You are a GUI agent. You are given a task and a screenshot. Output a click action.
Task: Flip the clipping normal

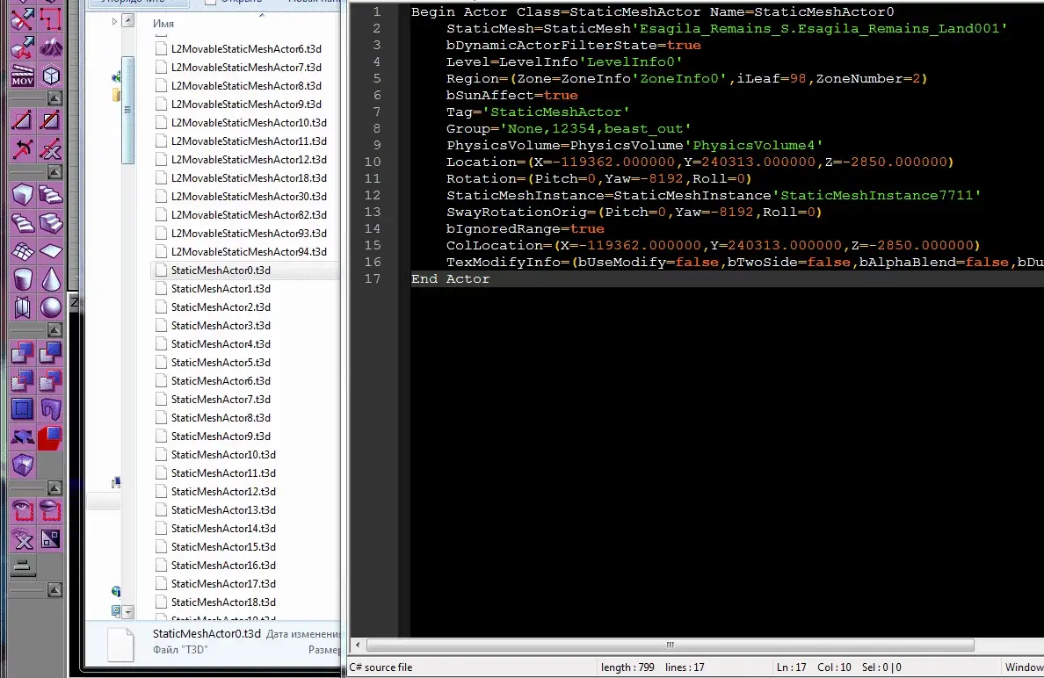pyautogui.click(x=22, y=148)
